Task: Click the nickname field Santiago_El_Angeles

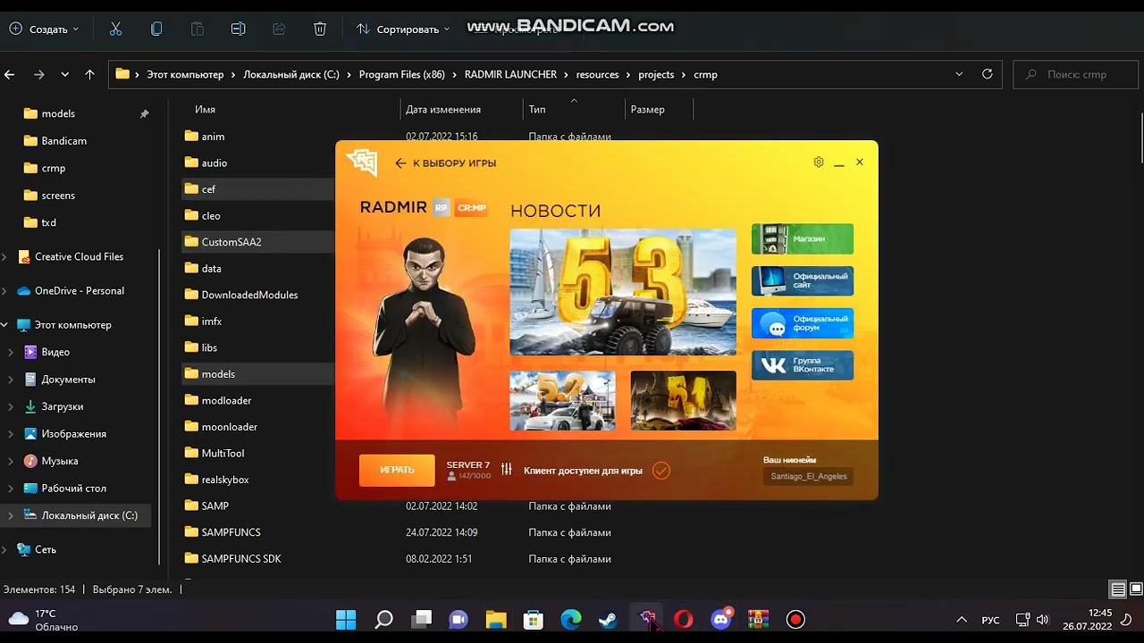Action: click(x=809, y=476)
